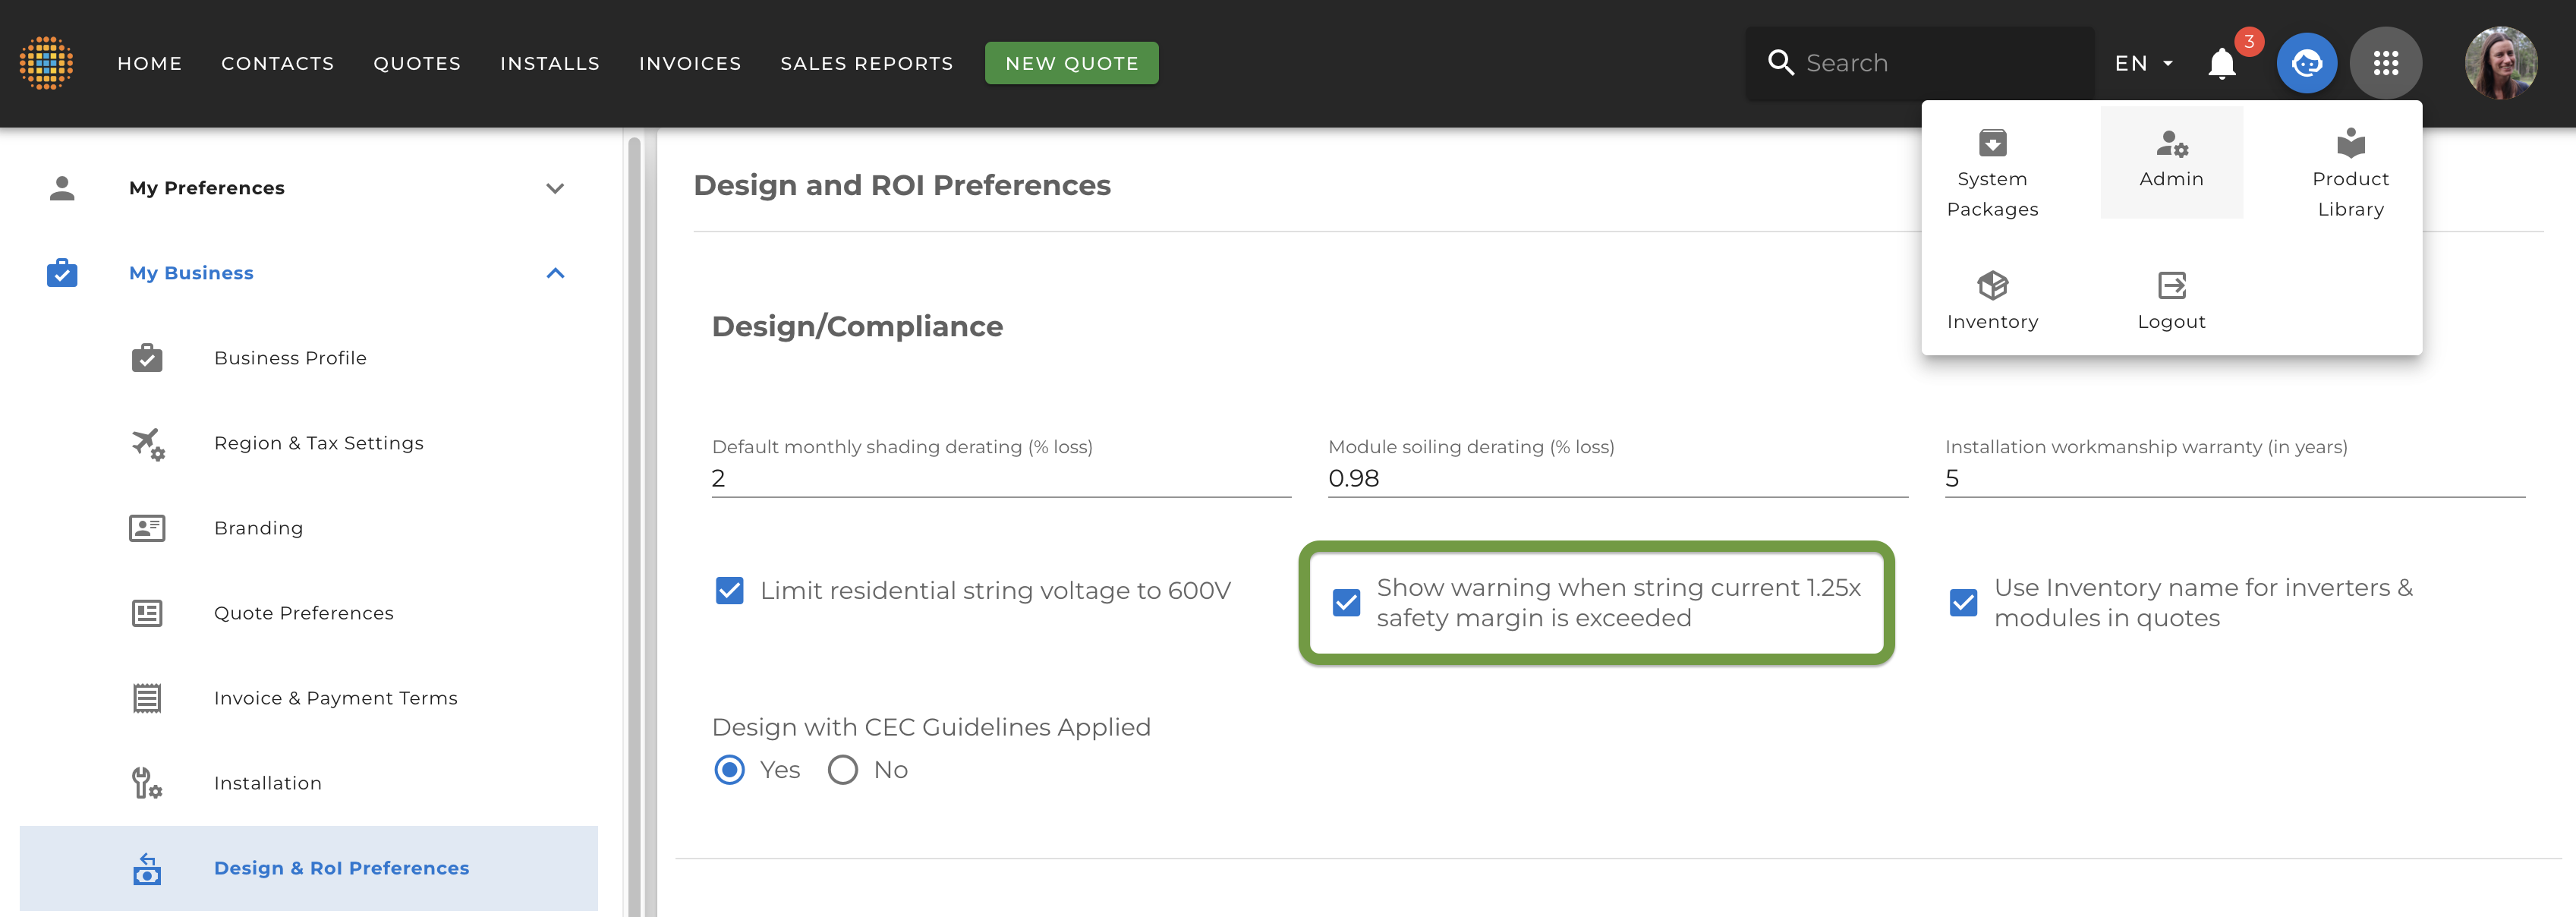The image size is (2576, 917).
Task: Open the EN language dropdown
Action: (x=2143, y=63)
